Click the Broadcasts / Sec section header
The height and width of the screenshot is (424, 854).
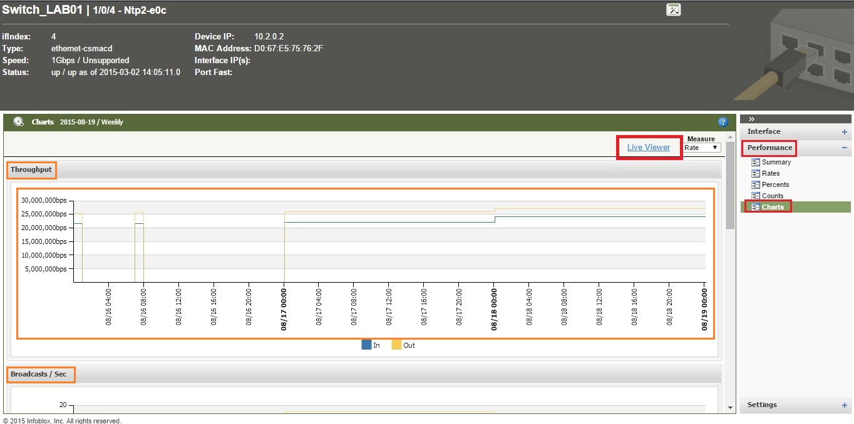[38, 374]
